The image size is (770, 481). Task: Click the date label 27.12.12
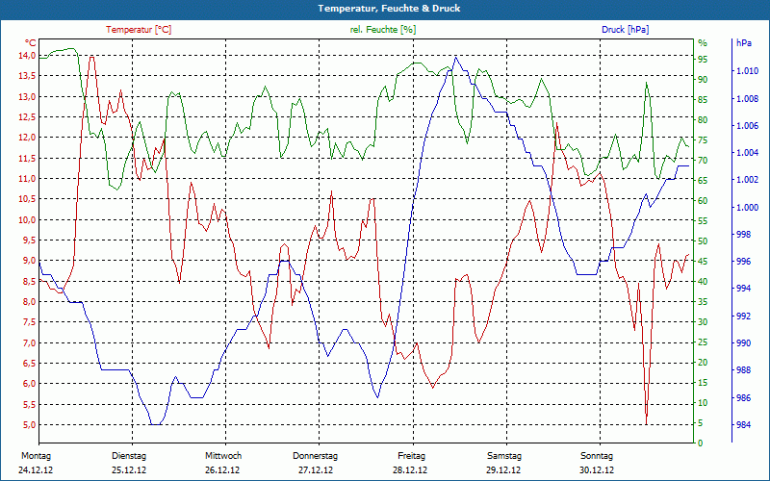316,470
